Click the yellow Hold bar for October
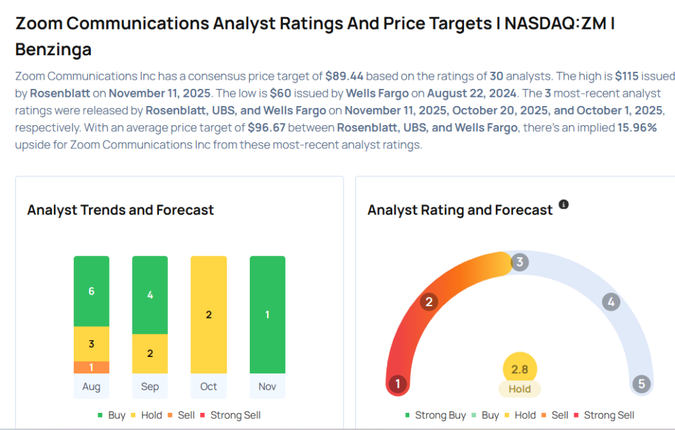 coord(208,315)
